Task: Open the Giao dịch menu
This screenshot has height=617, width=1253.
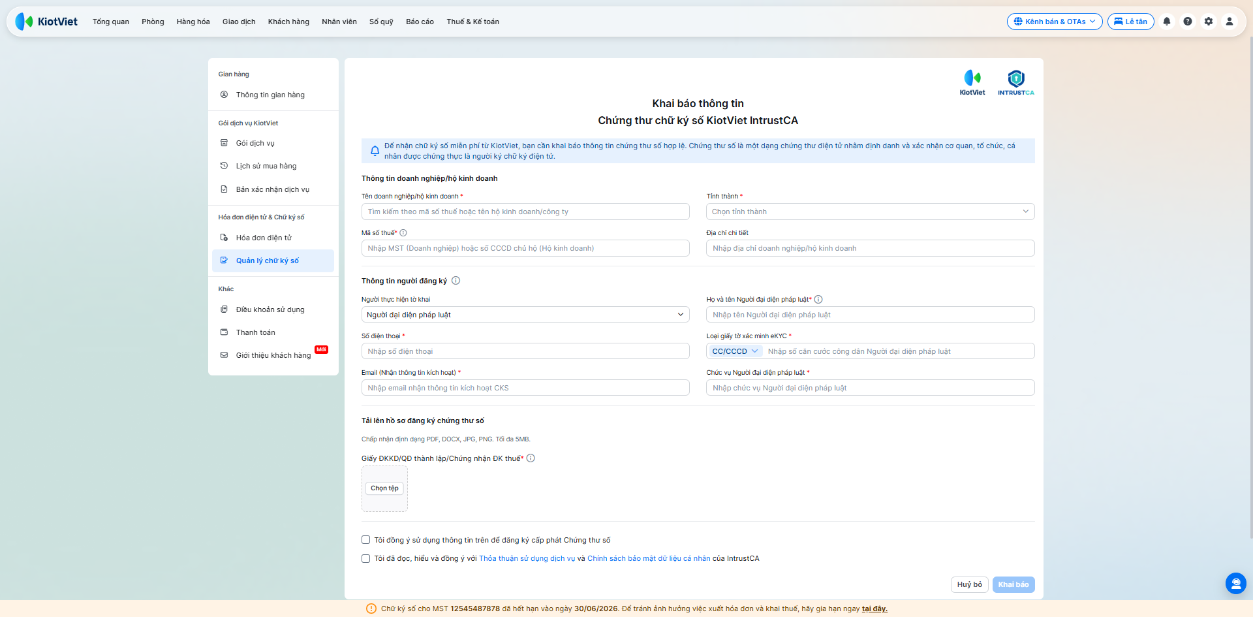Action: tap(239, 22)
